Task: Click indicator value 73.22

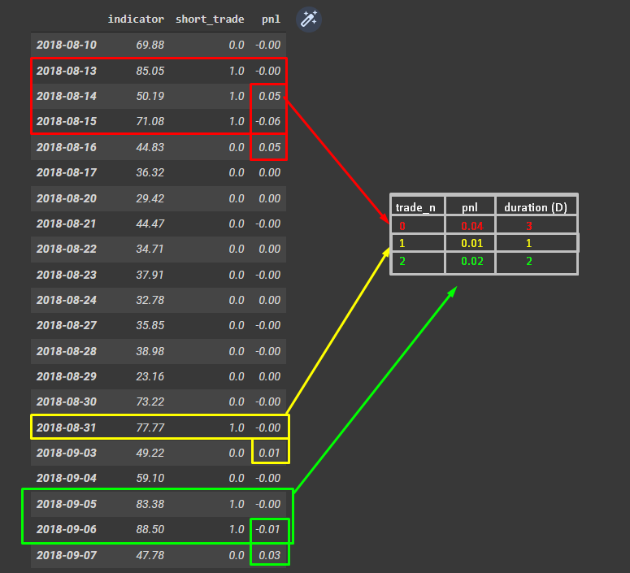Action: click(x=150, y=402)
